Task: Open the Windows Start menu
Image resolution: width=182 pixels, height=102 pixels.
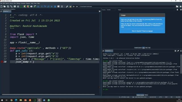Action: [x=2, y=100]
